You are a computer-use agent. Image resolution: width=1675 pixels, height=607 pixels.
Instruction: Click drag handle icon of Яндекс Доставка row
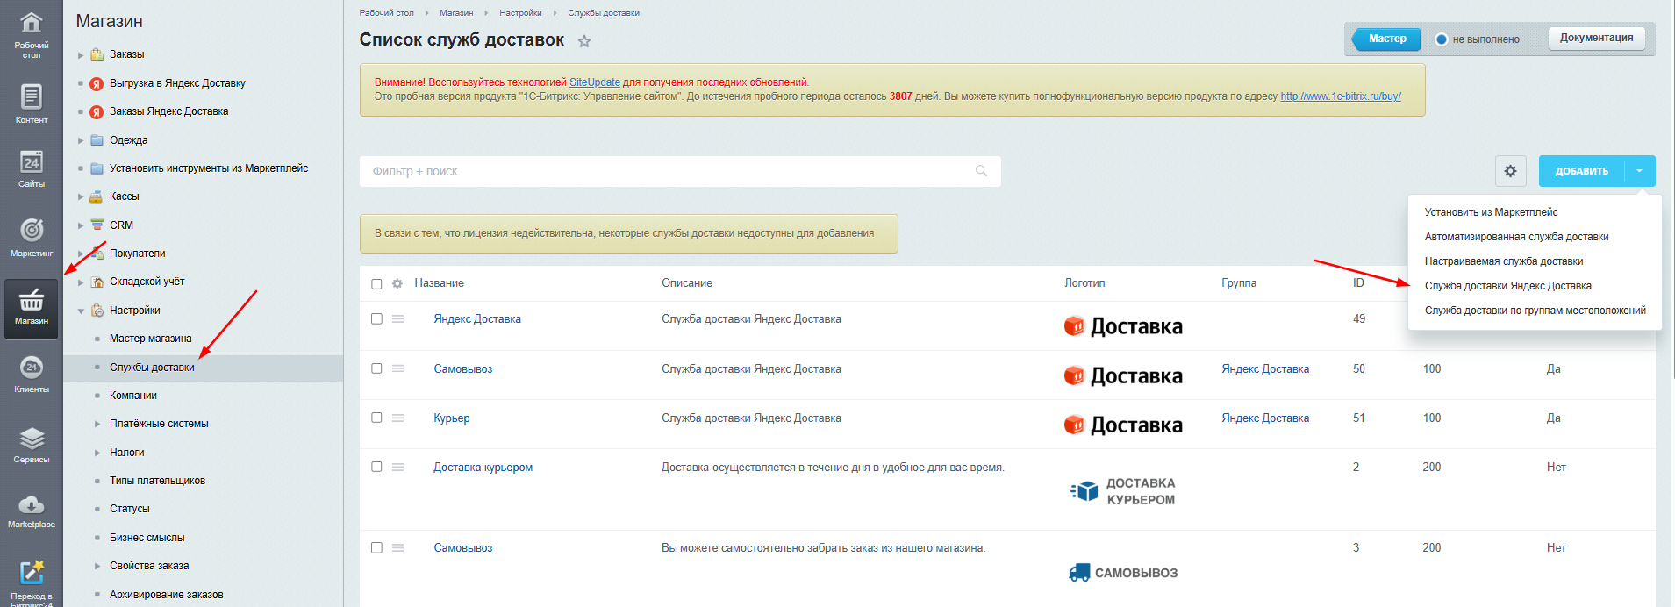coord(397,319)
